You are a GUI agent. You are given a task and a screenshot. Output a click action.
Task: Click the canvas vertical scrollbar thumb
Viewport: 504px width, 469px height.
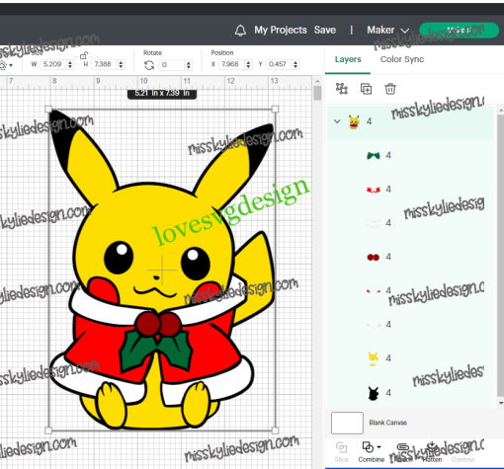[x=317, y=93]
